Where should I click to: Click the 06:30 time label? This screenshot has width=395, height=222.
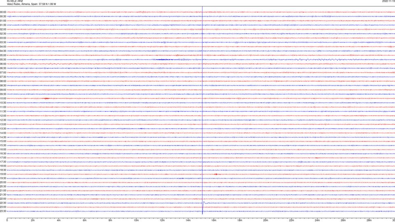(3, 68)
